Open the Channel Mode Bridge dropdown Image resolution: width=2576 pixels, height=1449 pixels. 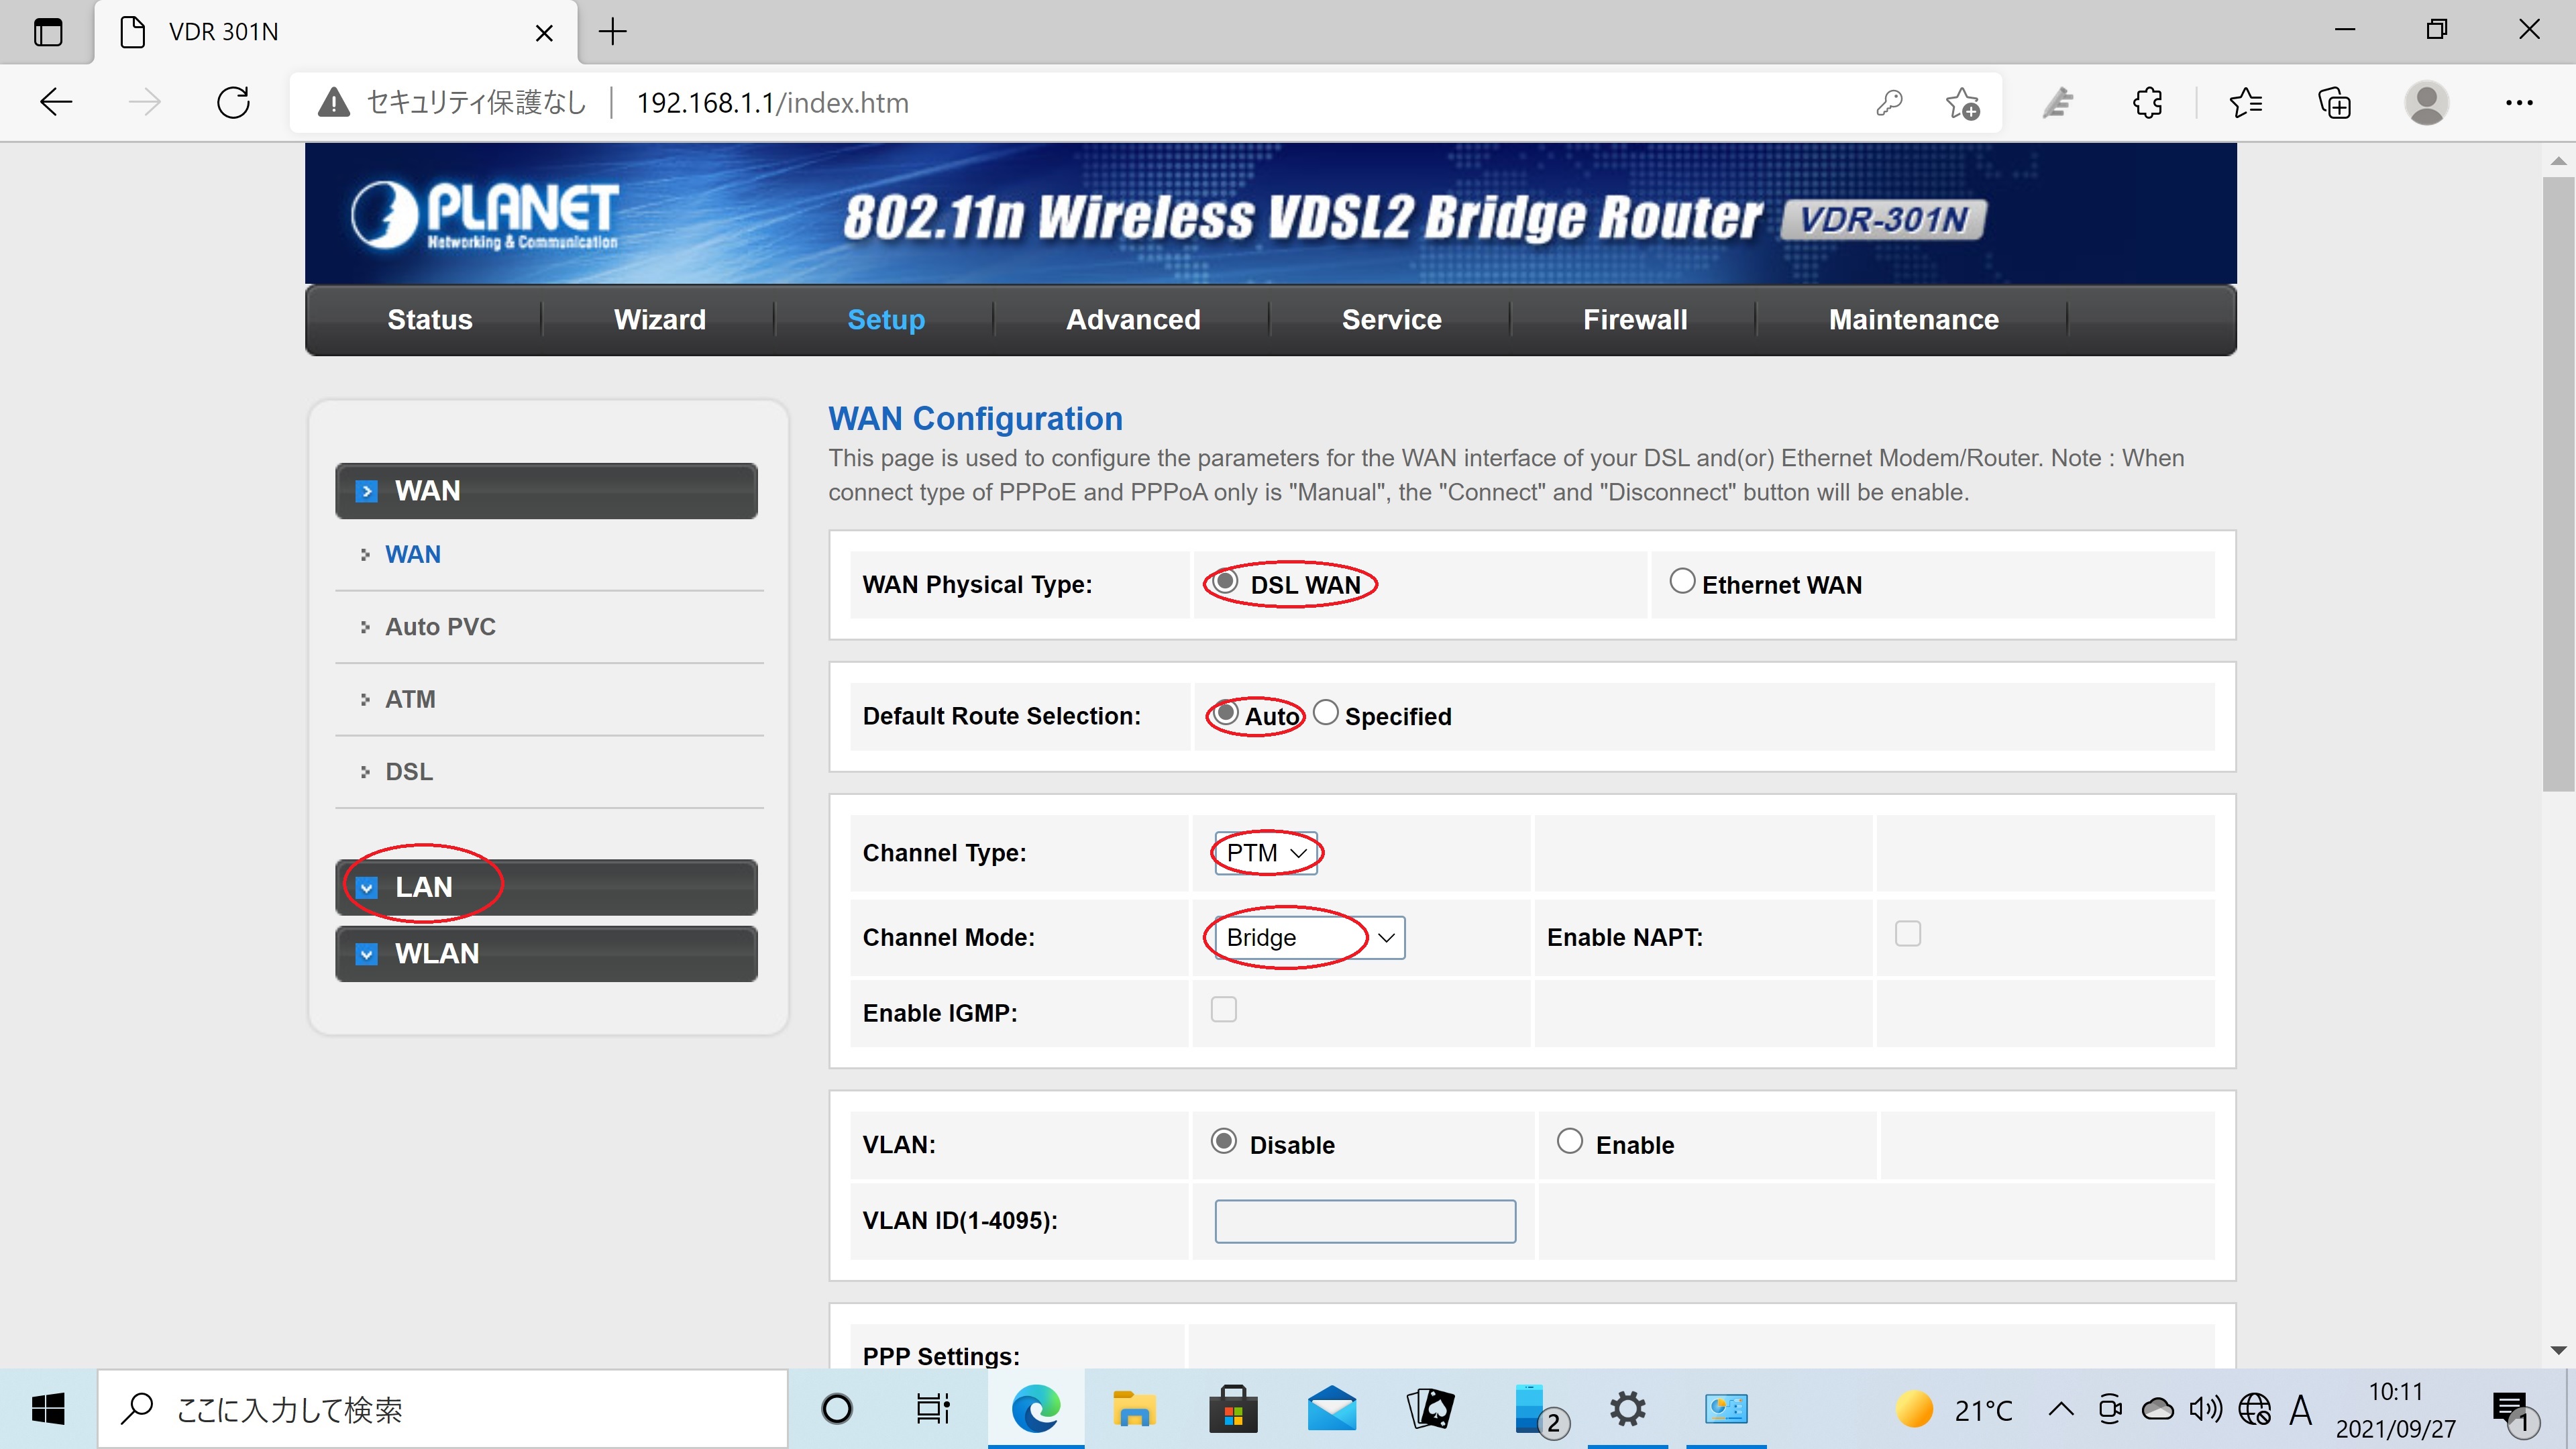click(1310, 938)
